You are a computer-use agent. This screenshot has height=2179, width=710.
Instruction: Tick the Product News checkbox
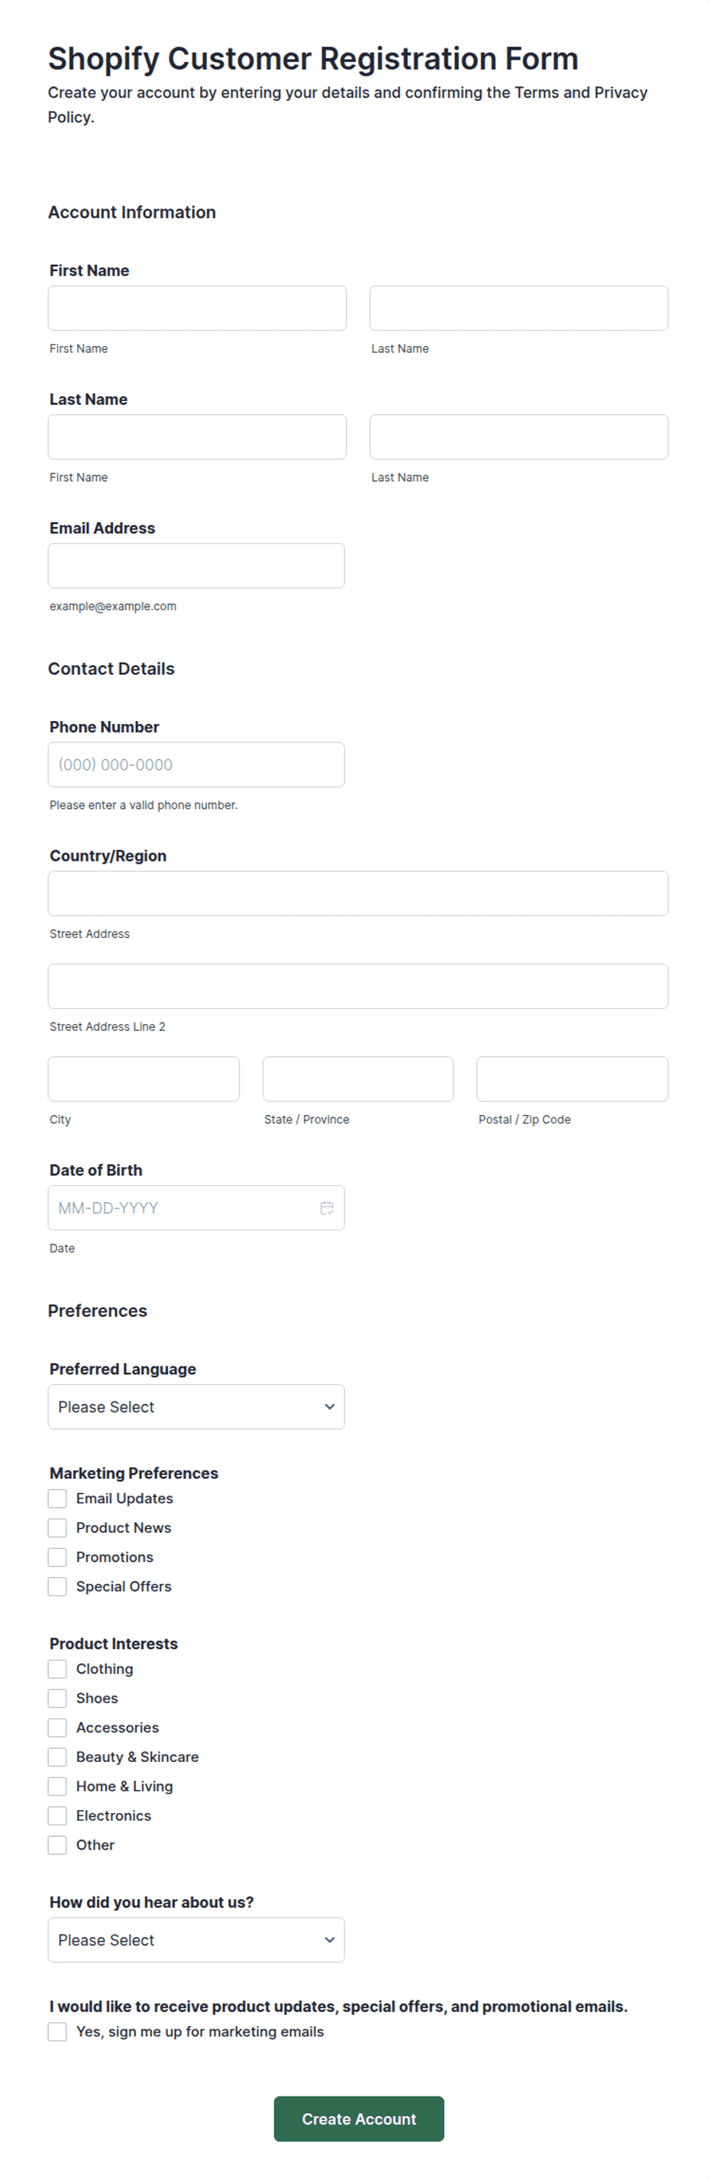[57, 1528]
